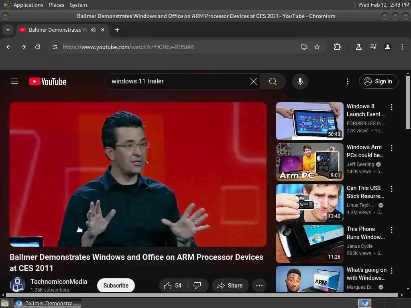Open What's going on with Windows thumbnail

(309, 279)
